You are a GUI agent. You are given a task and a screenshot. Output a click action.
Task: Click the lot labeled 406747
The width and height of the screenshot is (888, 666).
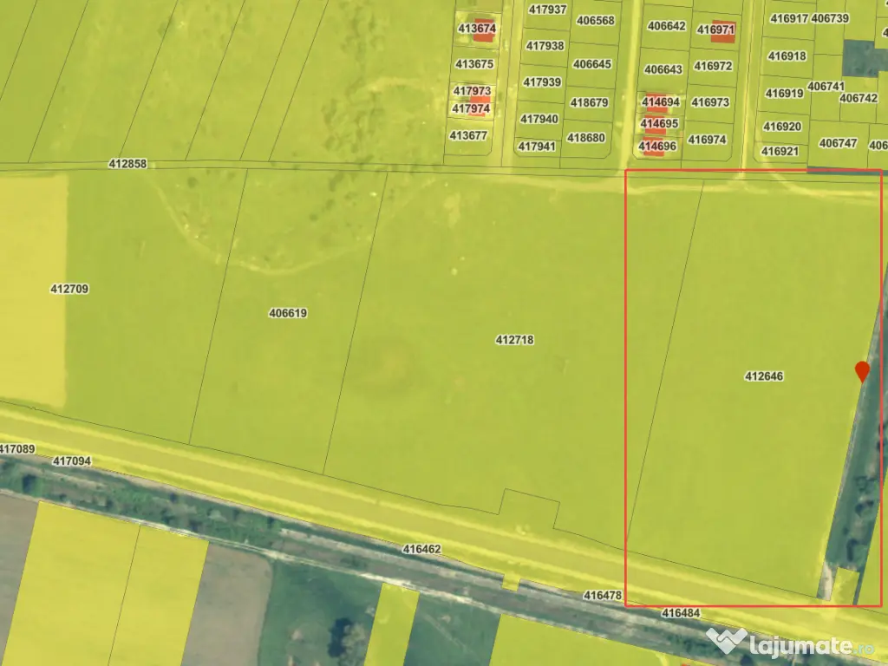[838, 143]
